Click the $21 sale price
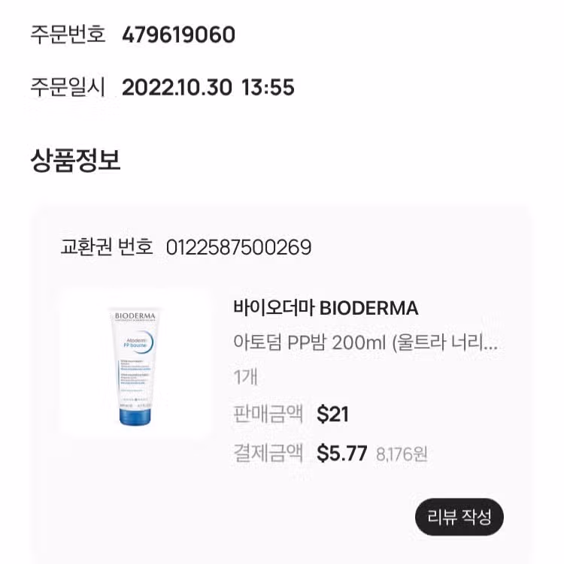Viewport: 564px width, 564px height. coord(333,414)
